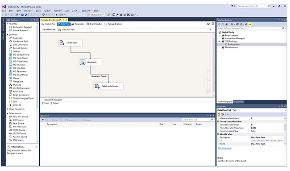Viewport: 290px width, 171px height.
Task: Select the Conditional Split transform icon
Action: tap(11, 41)
